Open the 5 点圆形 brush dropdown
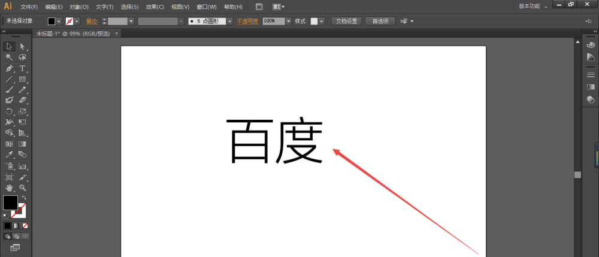599x257 pixels. tap(230, 22)
